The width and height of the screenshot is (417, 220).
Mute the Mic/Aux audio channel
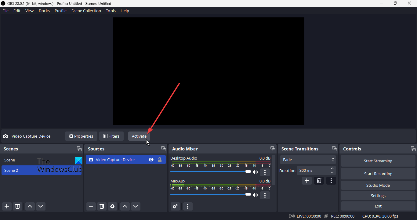255,194
